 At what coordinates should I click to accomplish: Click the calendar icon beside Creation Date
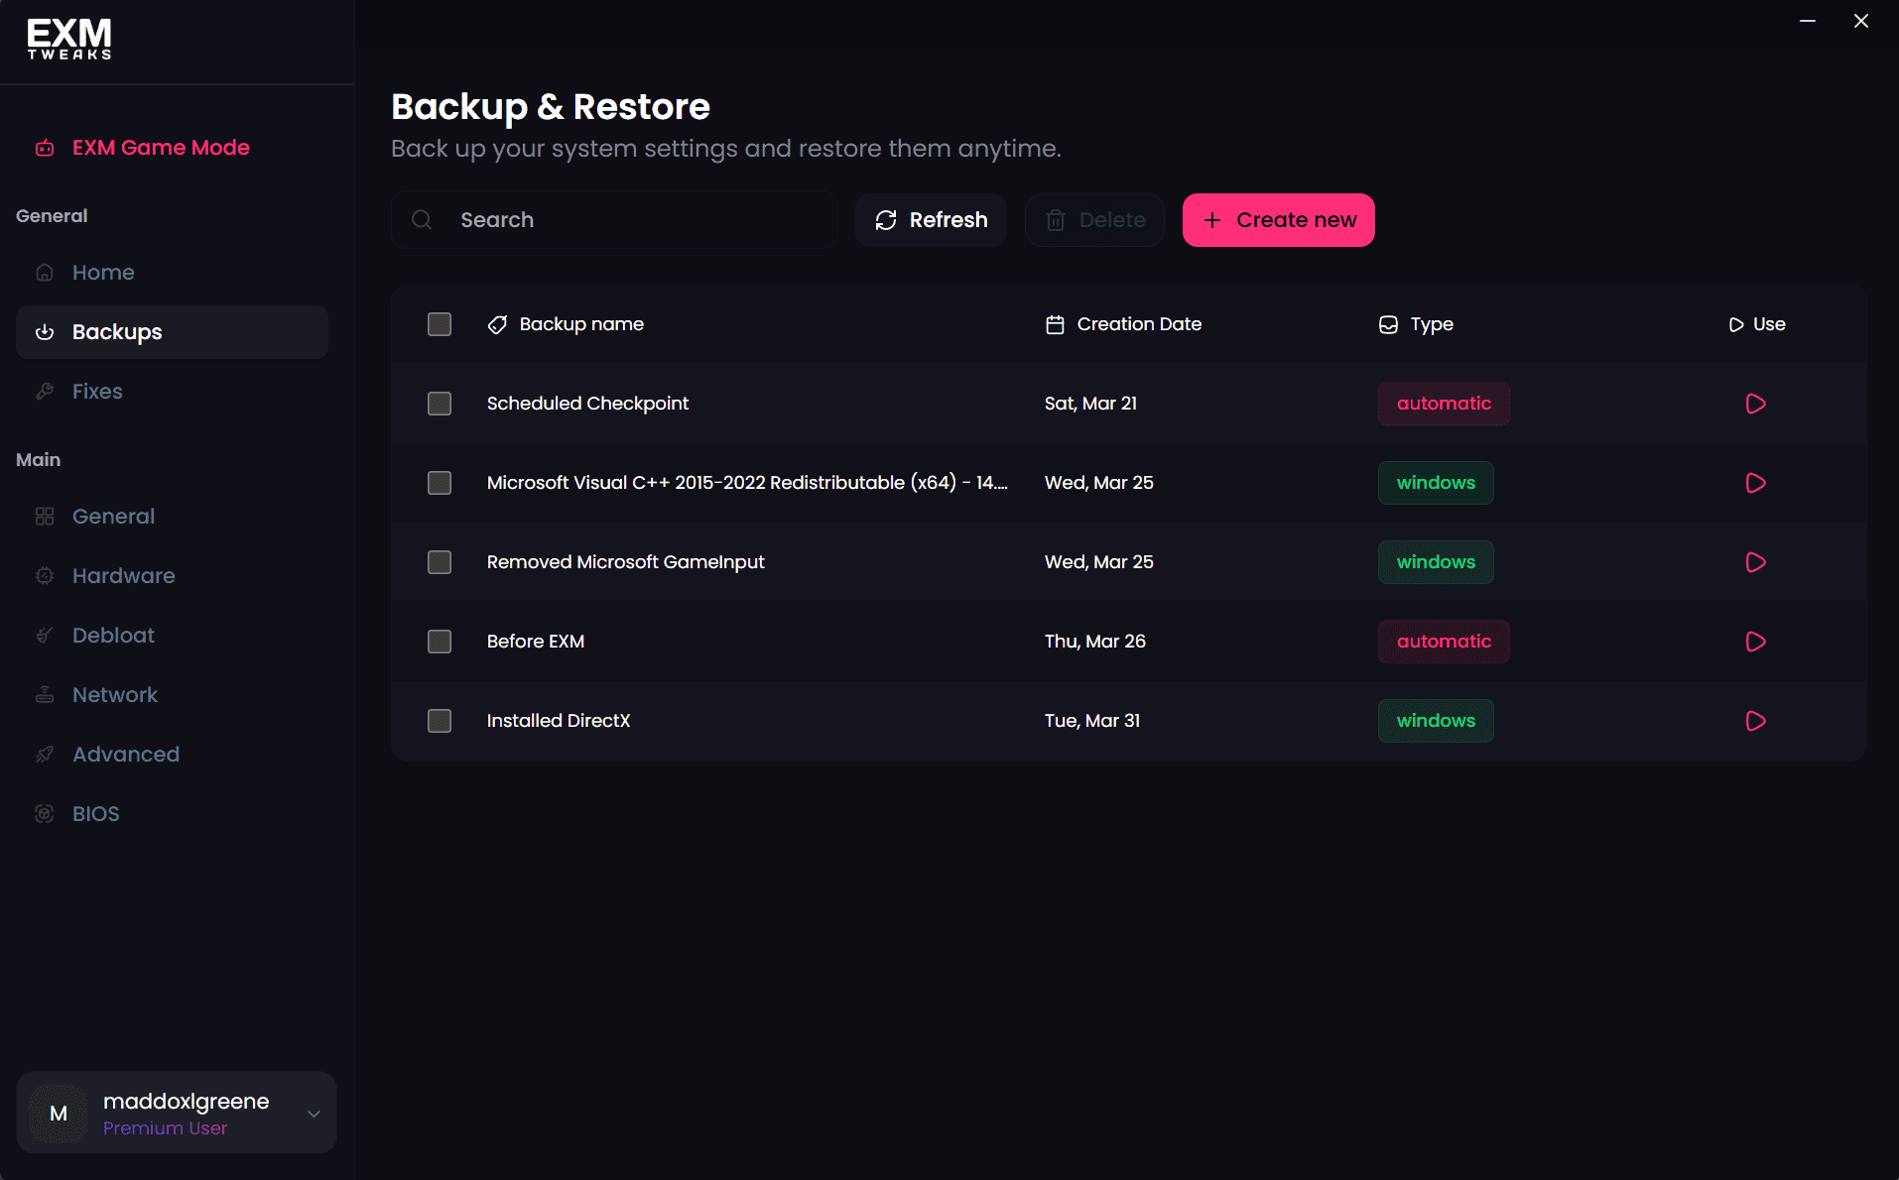point(1054,323)
